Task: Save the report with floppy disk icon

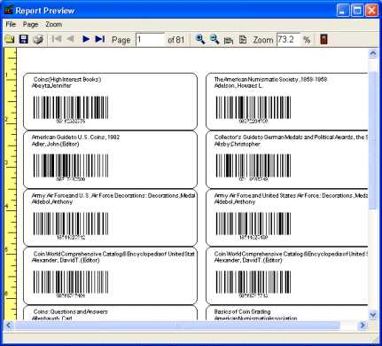Action: point(24,39)
